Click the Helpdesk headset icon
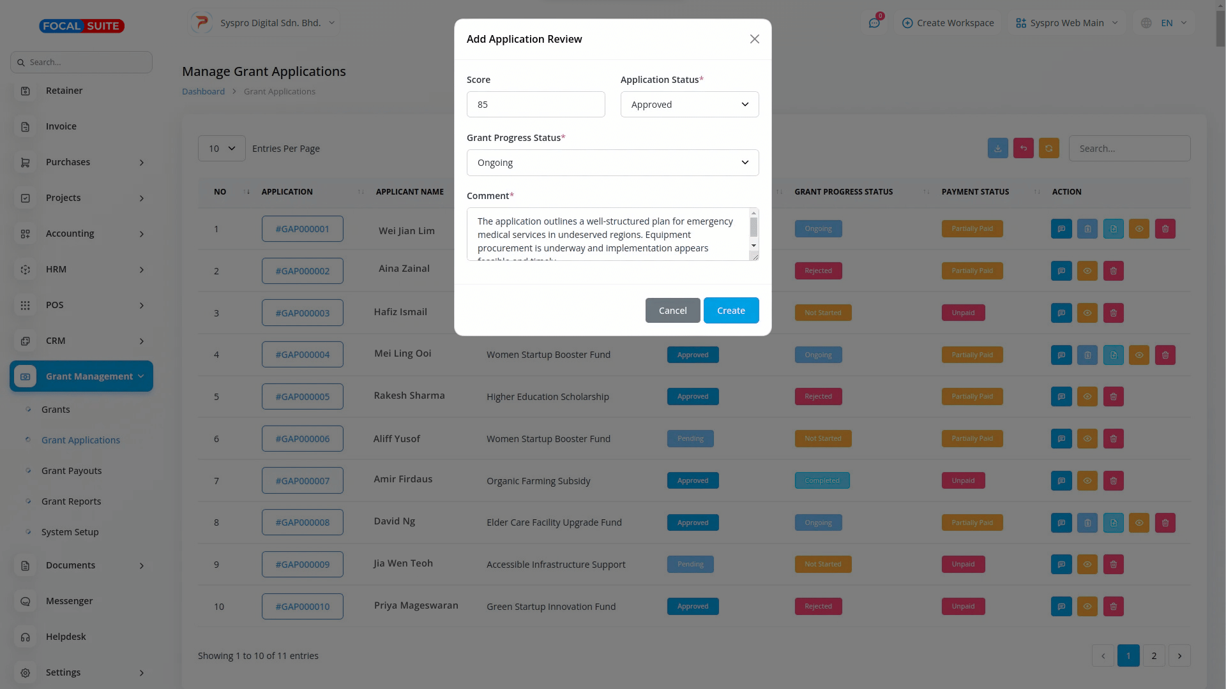The image size is (1226, 689). [x=26, y=637]
